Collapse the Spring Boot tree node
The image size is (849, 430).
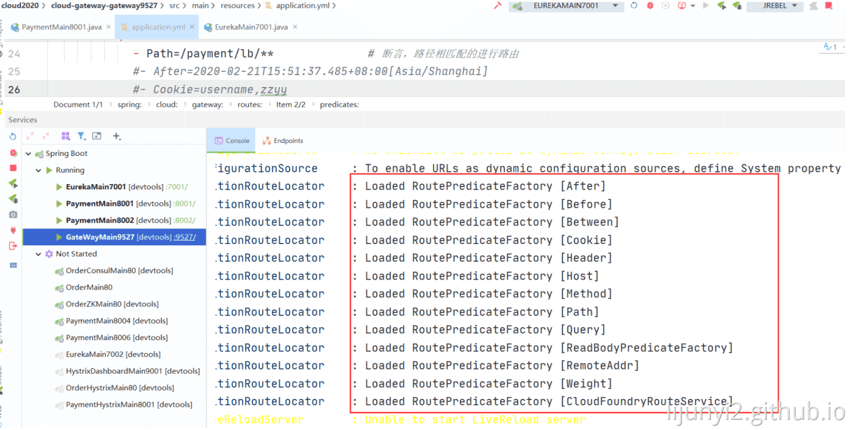[x=29, y=154]
